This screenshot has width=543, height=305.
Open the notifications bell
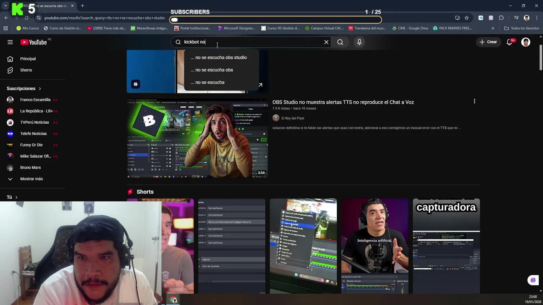tap(509, 42)
